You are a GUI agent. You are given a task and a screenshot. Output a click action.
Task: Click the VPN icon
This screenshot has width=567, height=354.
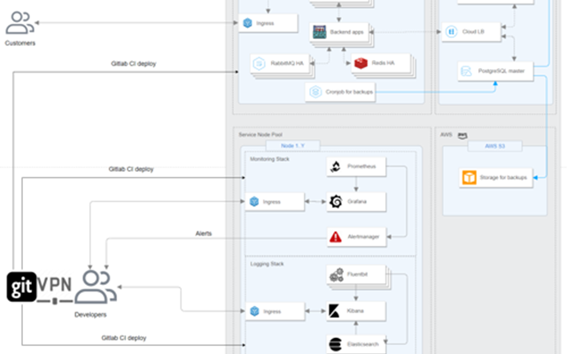(55, 289)
